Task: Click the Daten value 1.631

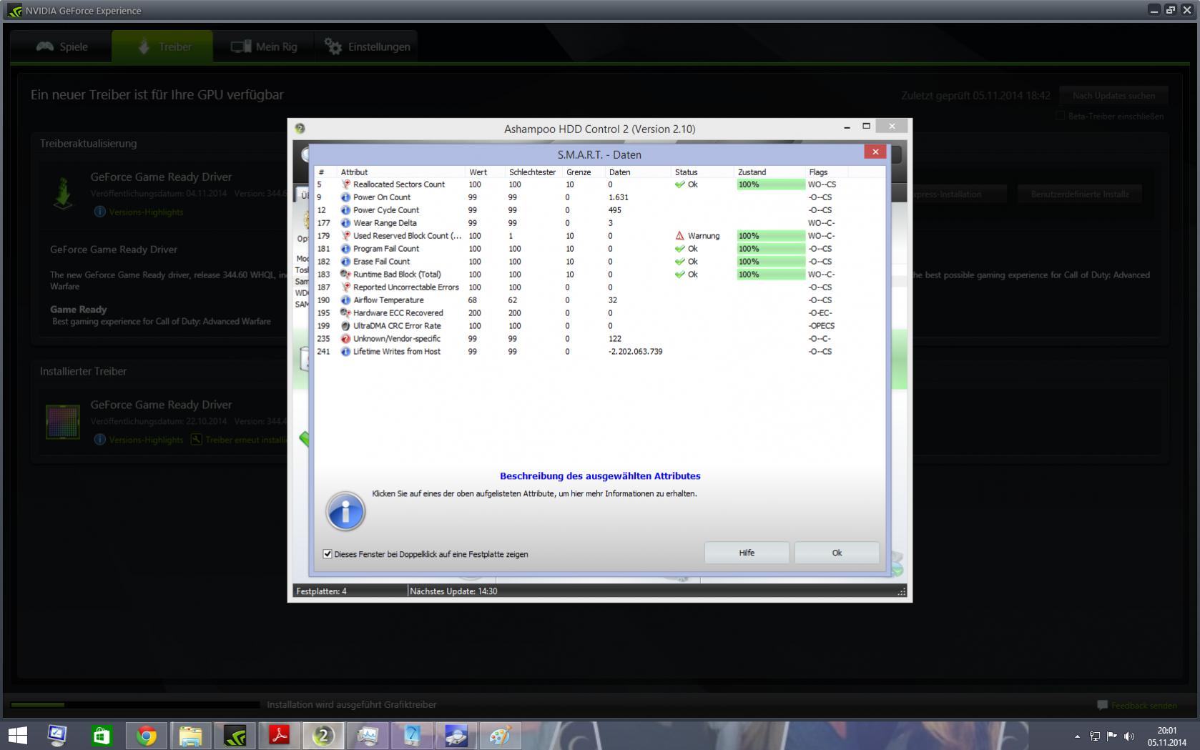Action: pyautogui.click(x=618, y=197)
